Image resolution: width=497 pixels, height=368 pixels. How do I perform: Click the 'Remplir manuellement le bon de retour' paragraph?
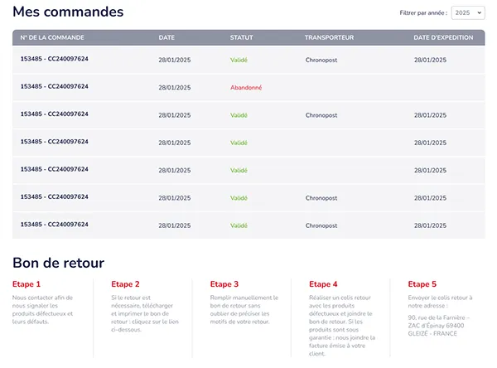244,310
